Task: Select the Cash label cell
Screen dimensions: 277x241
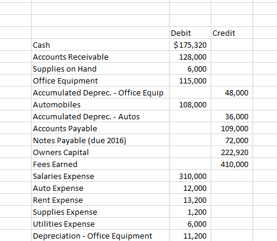Action: [x=100, y=45]
